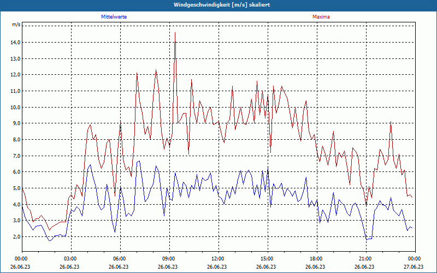Click the 26.06.23 date beneath 03:00

tap(69, 266)
